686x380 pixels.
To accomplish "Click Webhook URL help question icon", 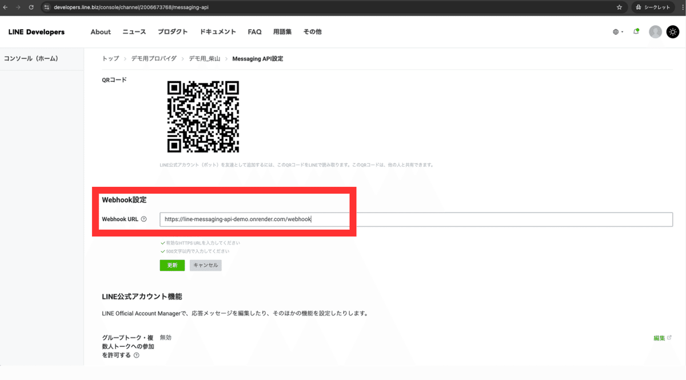I will tap(143, 219).
